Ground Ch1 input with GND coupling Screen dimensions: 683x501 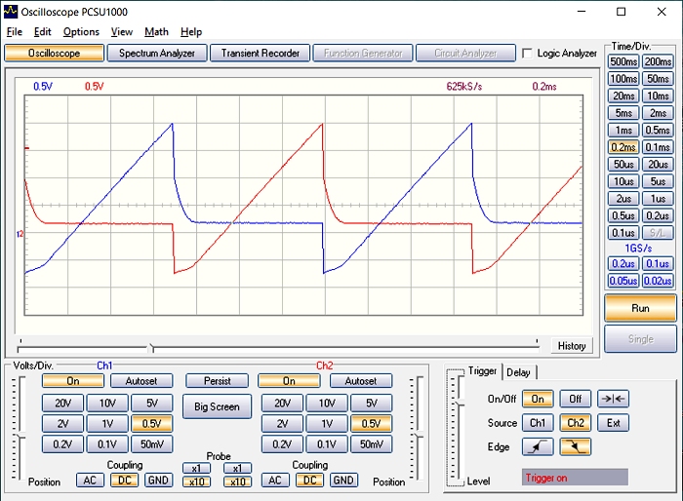pyautogui.click(x=157, y=481)
